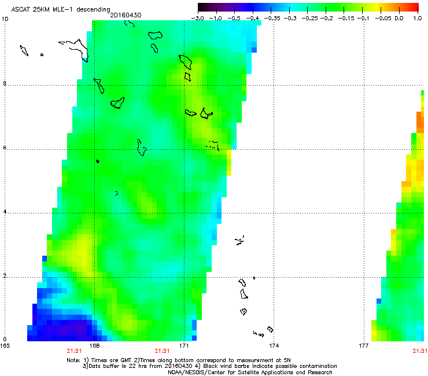The width and height of the screenshot is (428, 376).
Task: Click the color bar label -0.4
Action: pos(253,19)
